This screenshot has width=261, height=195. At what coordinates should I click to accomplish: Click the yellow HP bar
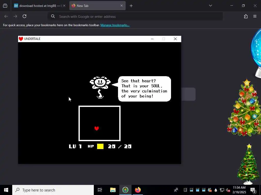point(100,146)
